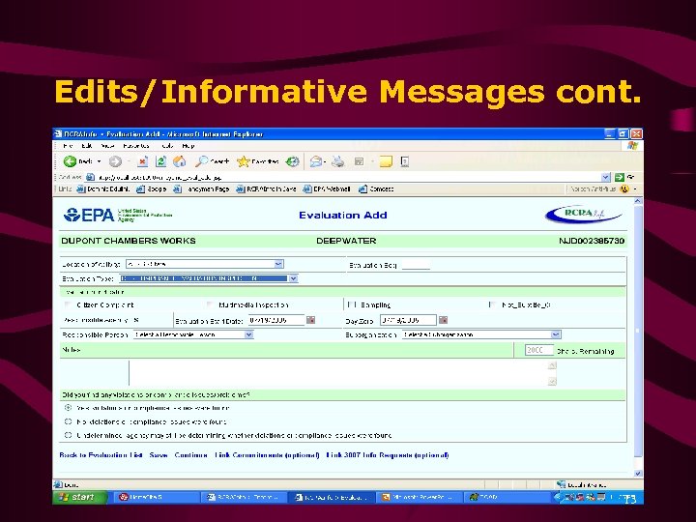Screen dimensions: 696x522
Task: Click the EPA logo
Action: (89, 215)
